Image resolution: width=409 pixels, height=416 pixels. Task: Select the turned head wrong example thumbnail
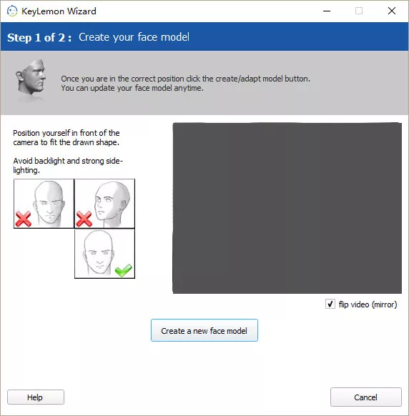coord(104,204)
